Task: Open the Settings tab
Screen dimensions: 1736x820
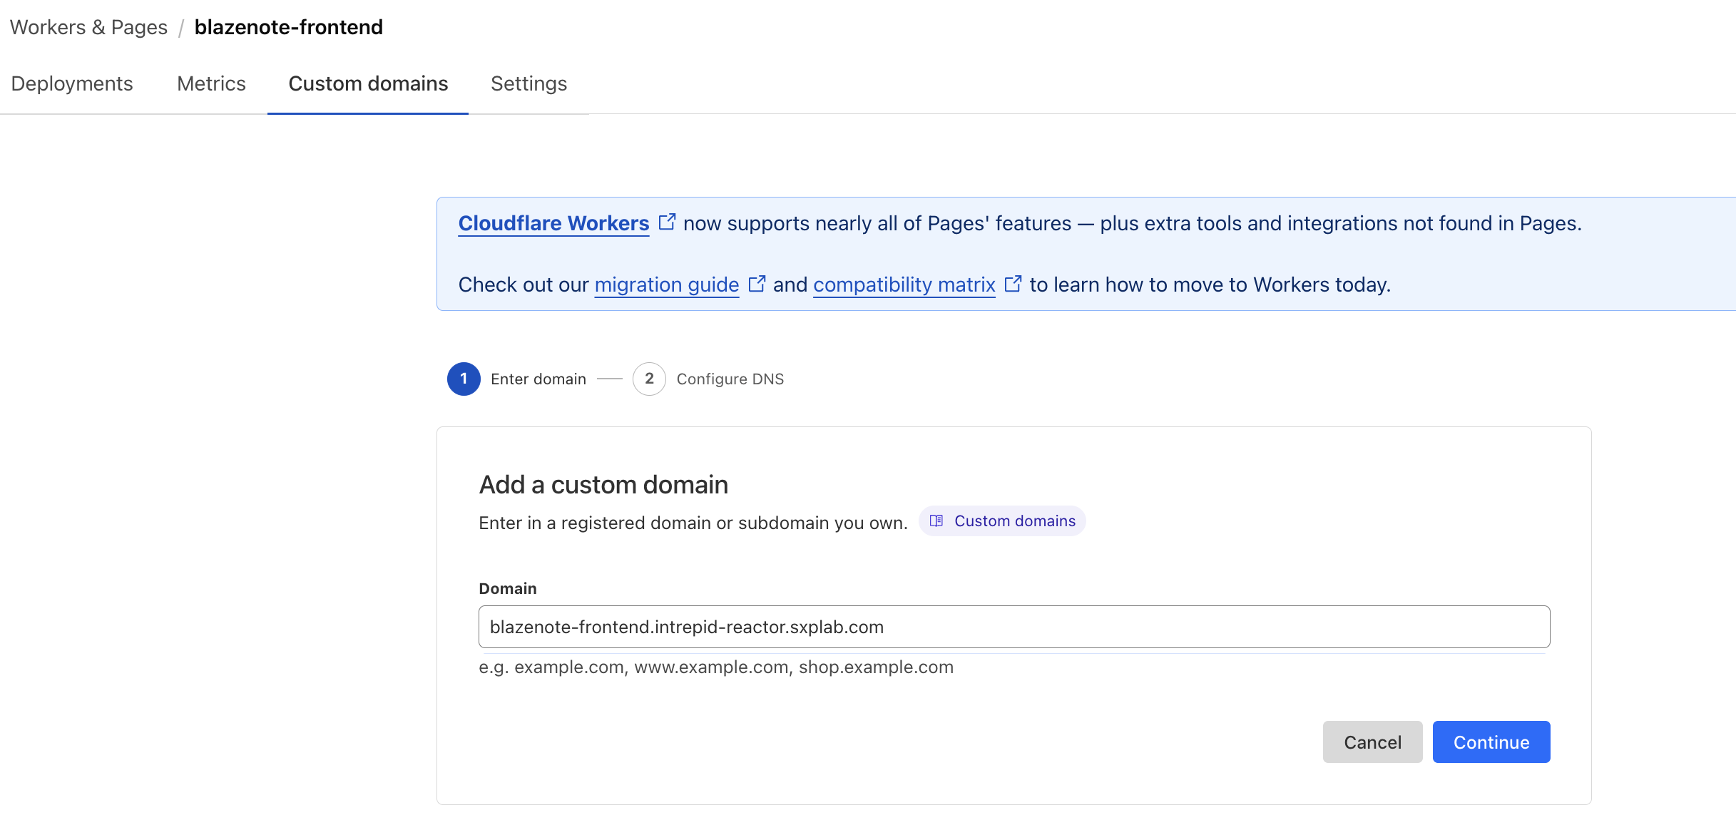Action: click(528, 83)
